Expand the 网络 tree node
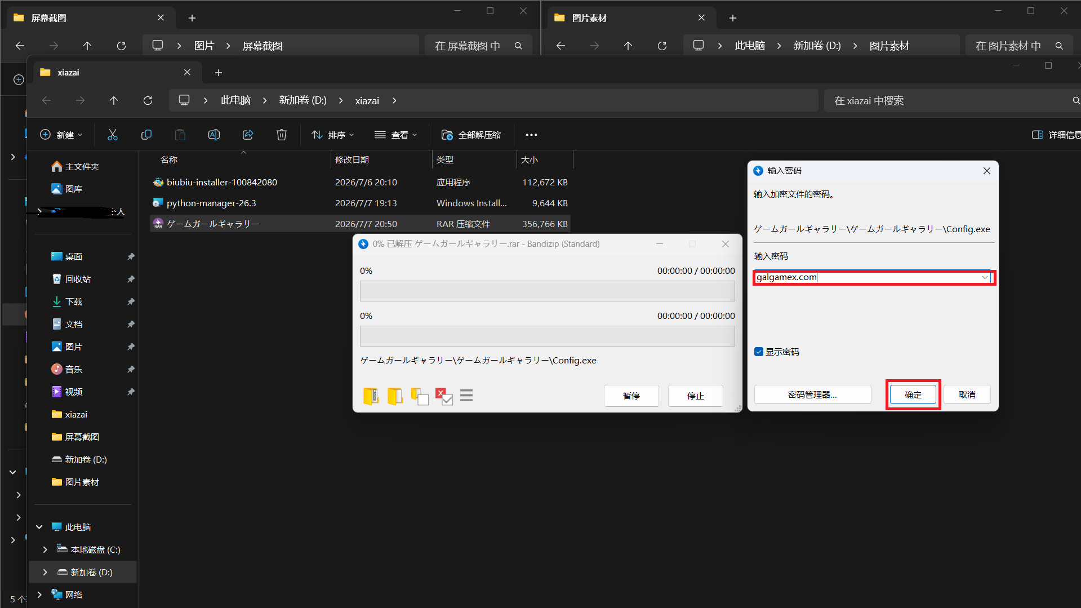Viewport: 1081px width, 608px height. pyautogui.click(x=39, y=594)
